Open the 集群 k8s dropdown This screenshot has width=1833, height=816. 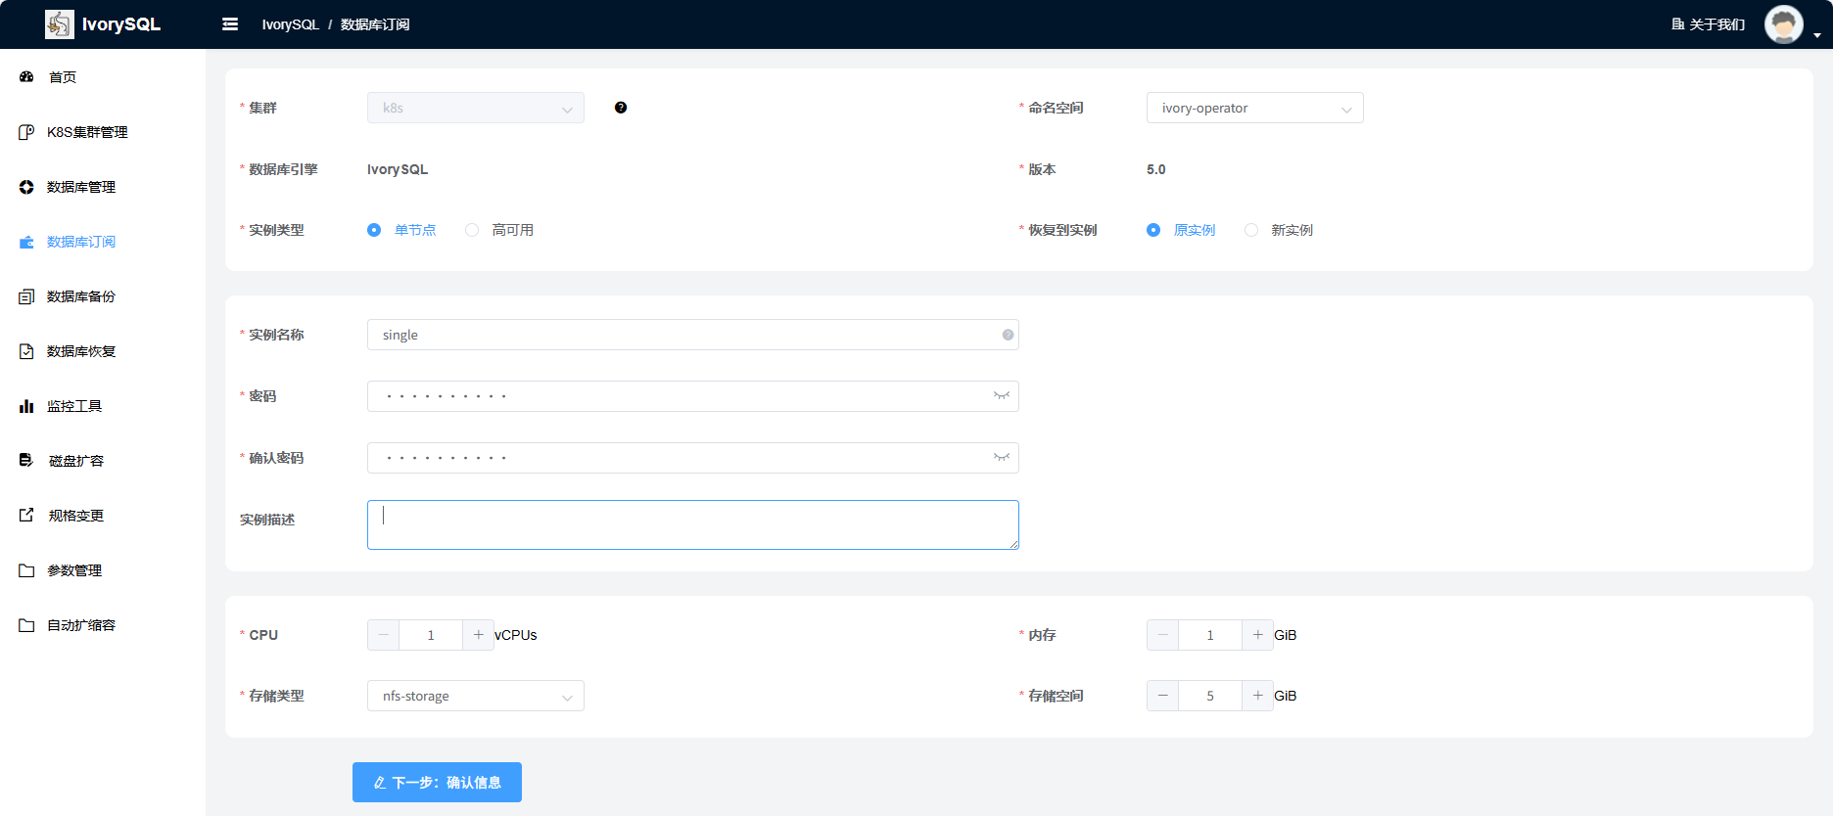pos(475,108)
